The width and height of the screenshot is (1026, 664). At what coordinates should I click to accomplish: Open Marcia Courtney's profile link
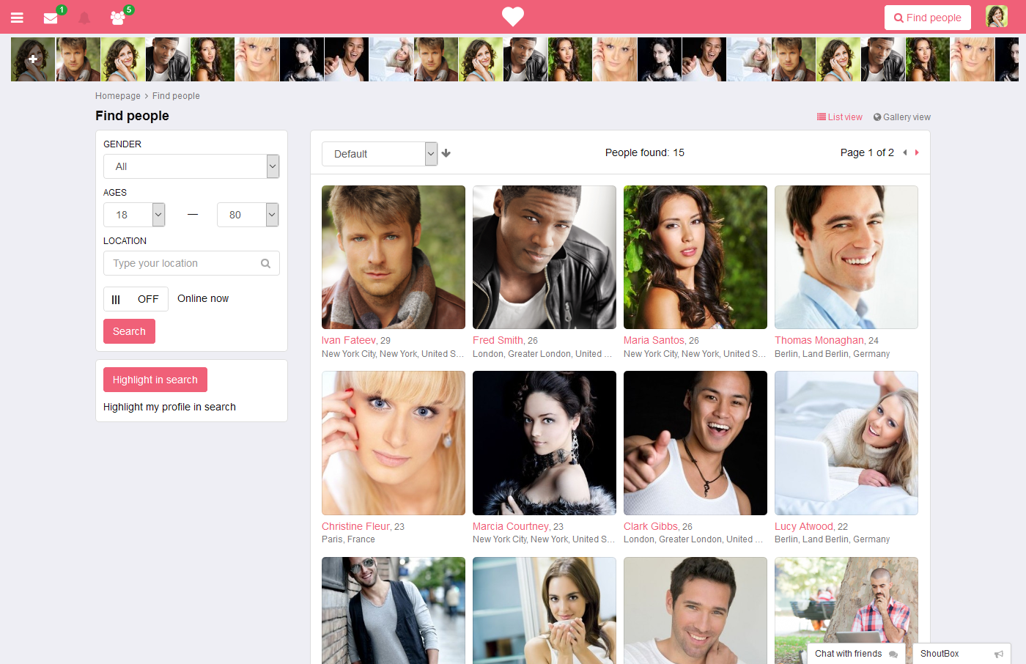pyautogui.click(x=511, y=526)
